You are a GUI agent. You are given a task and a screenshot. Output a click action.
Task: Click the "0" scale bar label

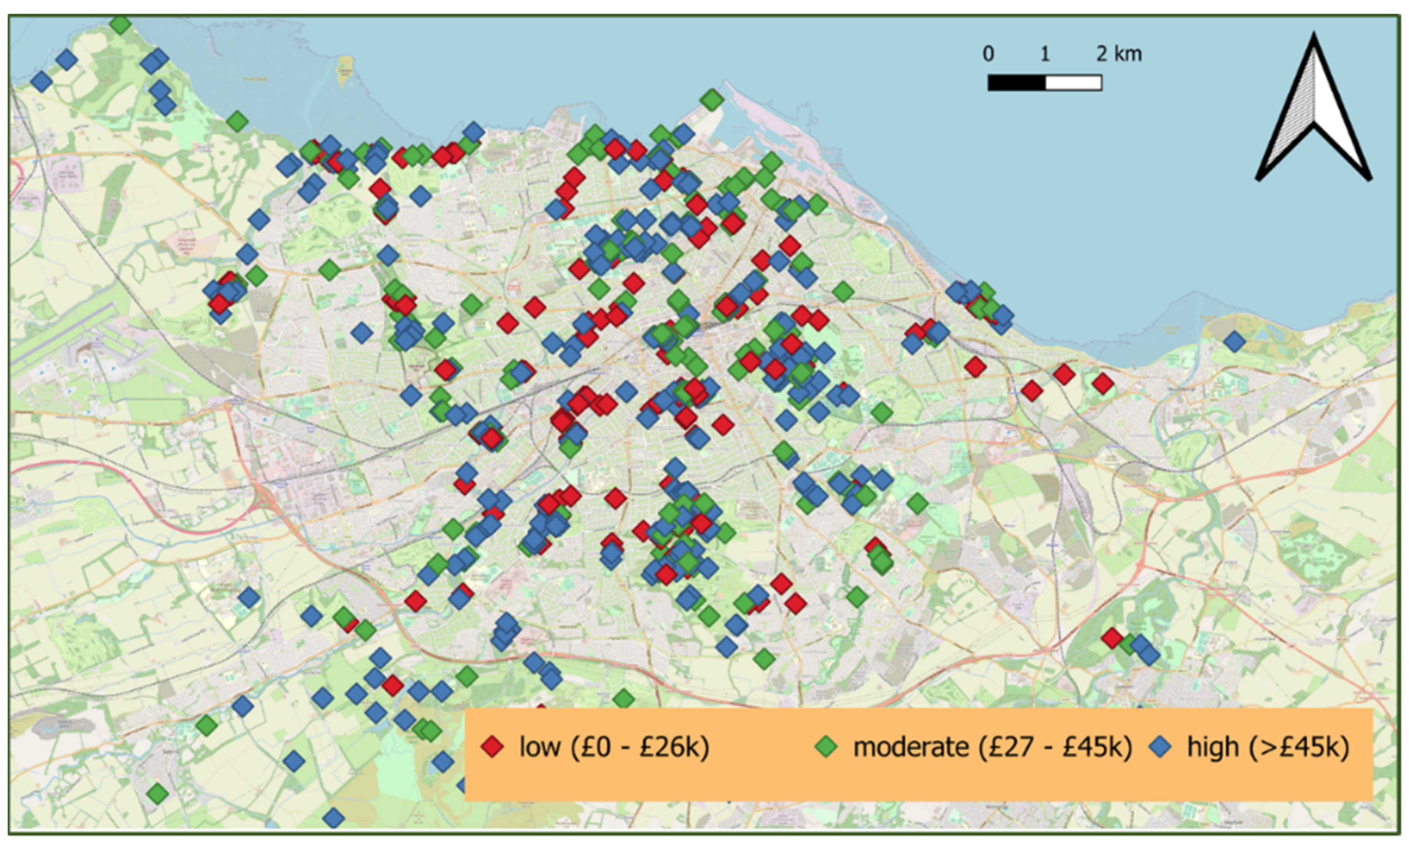click(x=988, y=54)
